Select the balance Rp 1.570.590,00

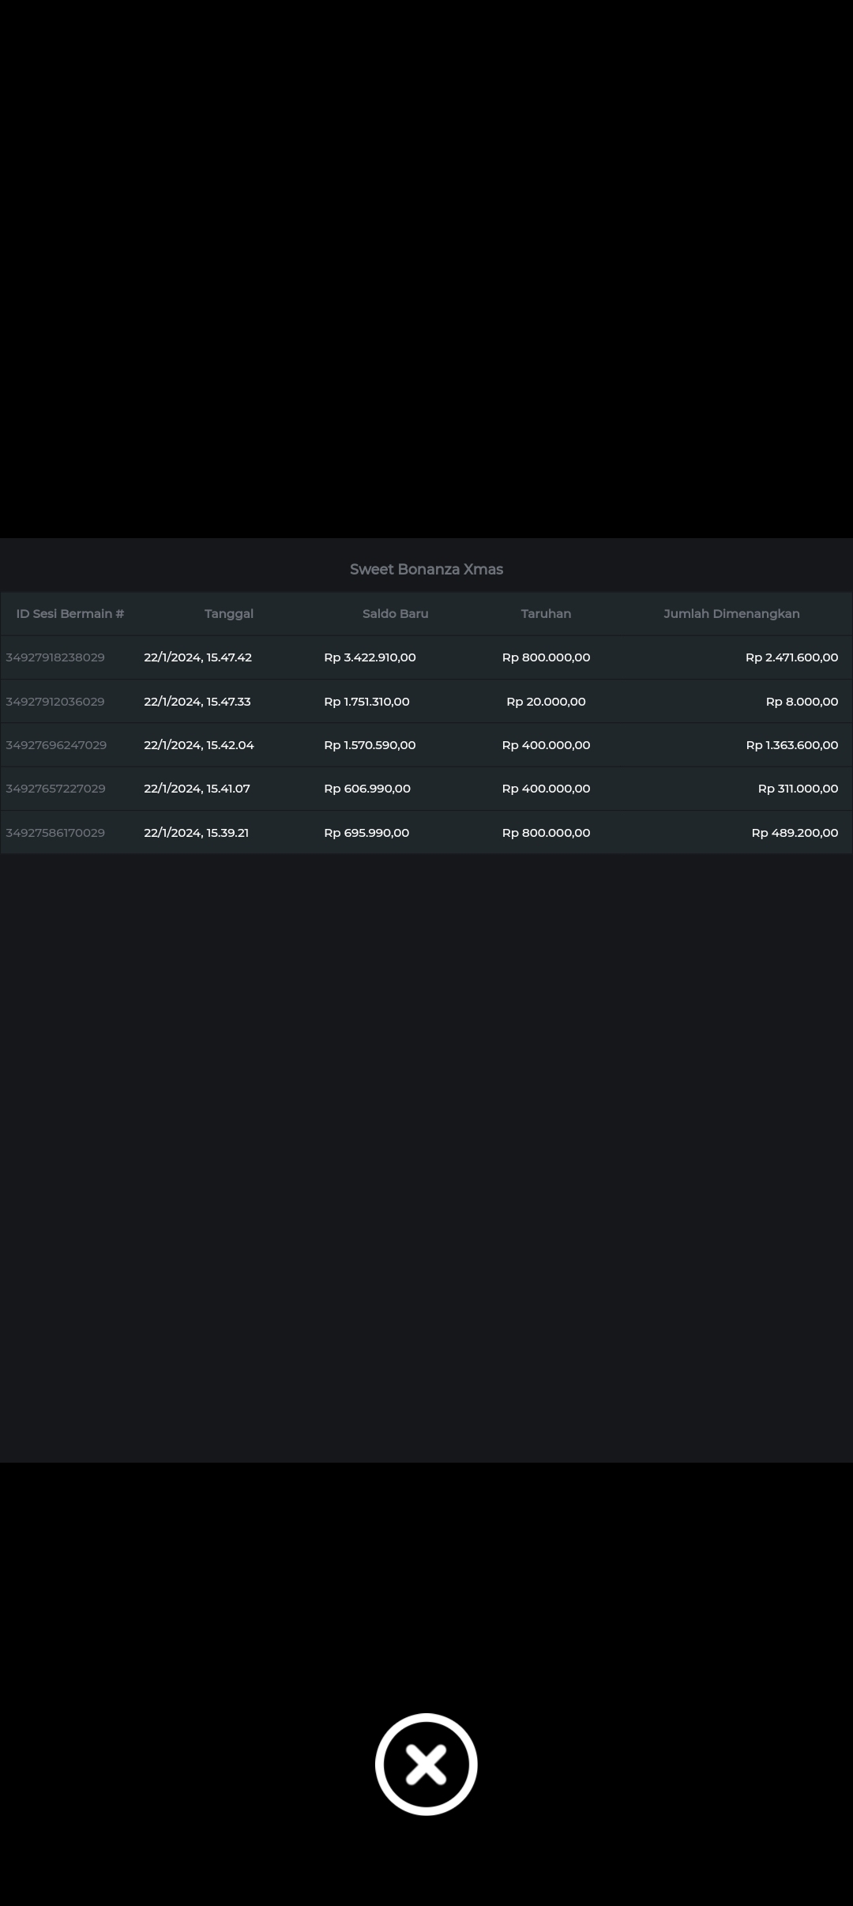click(370, 745)
